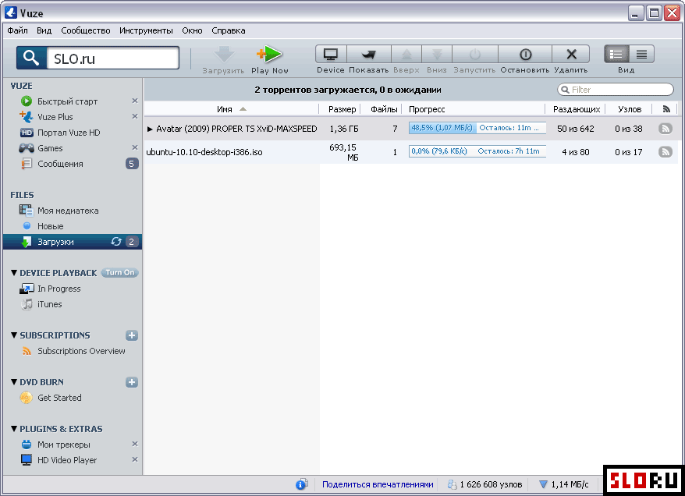Click the Turn On device playback toggle

(x=119, y=272)
